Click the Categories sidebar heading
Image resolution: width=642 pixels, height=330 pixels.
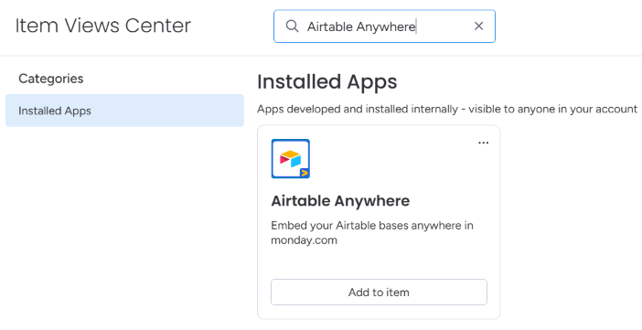(51, 79)
